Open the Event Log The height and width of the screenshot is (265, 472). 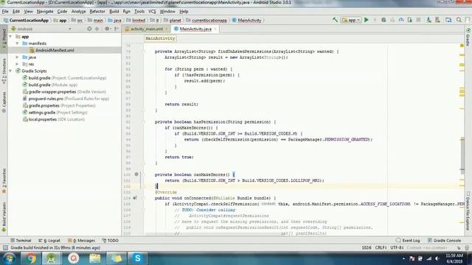click(x=408, y=241)
